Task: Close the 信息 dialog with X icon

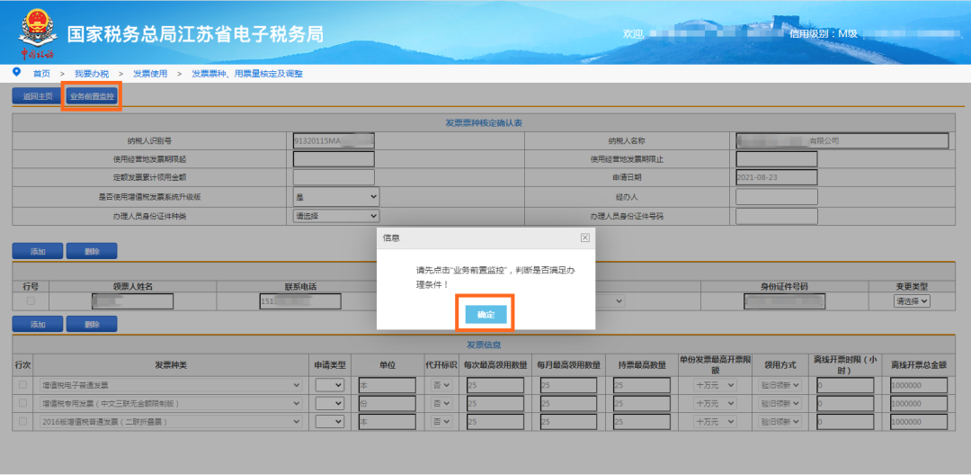Action: [584, 237]
